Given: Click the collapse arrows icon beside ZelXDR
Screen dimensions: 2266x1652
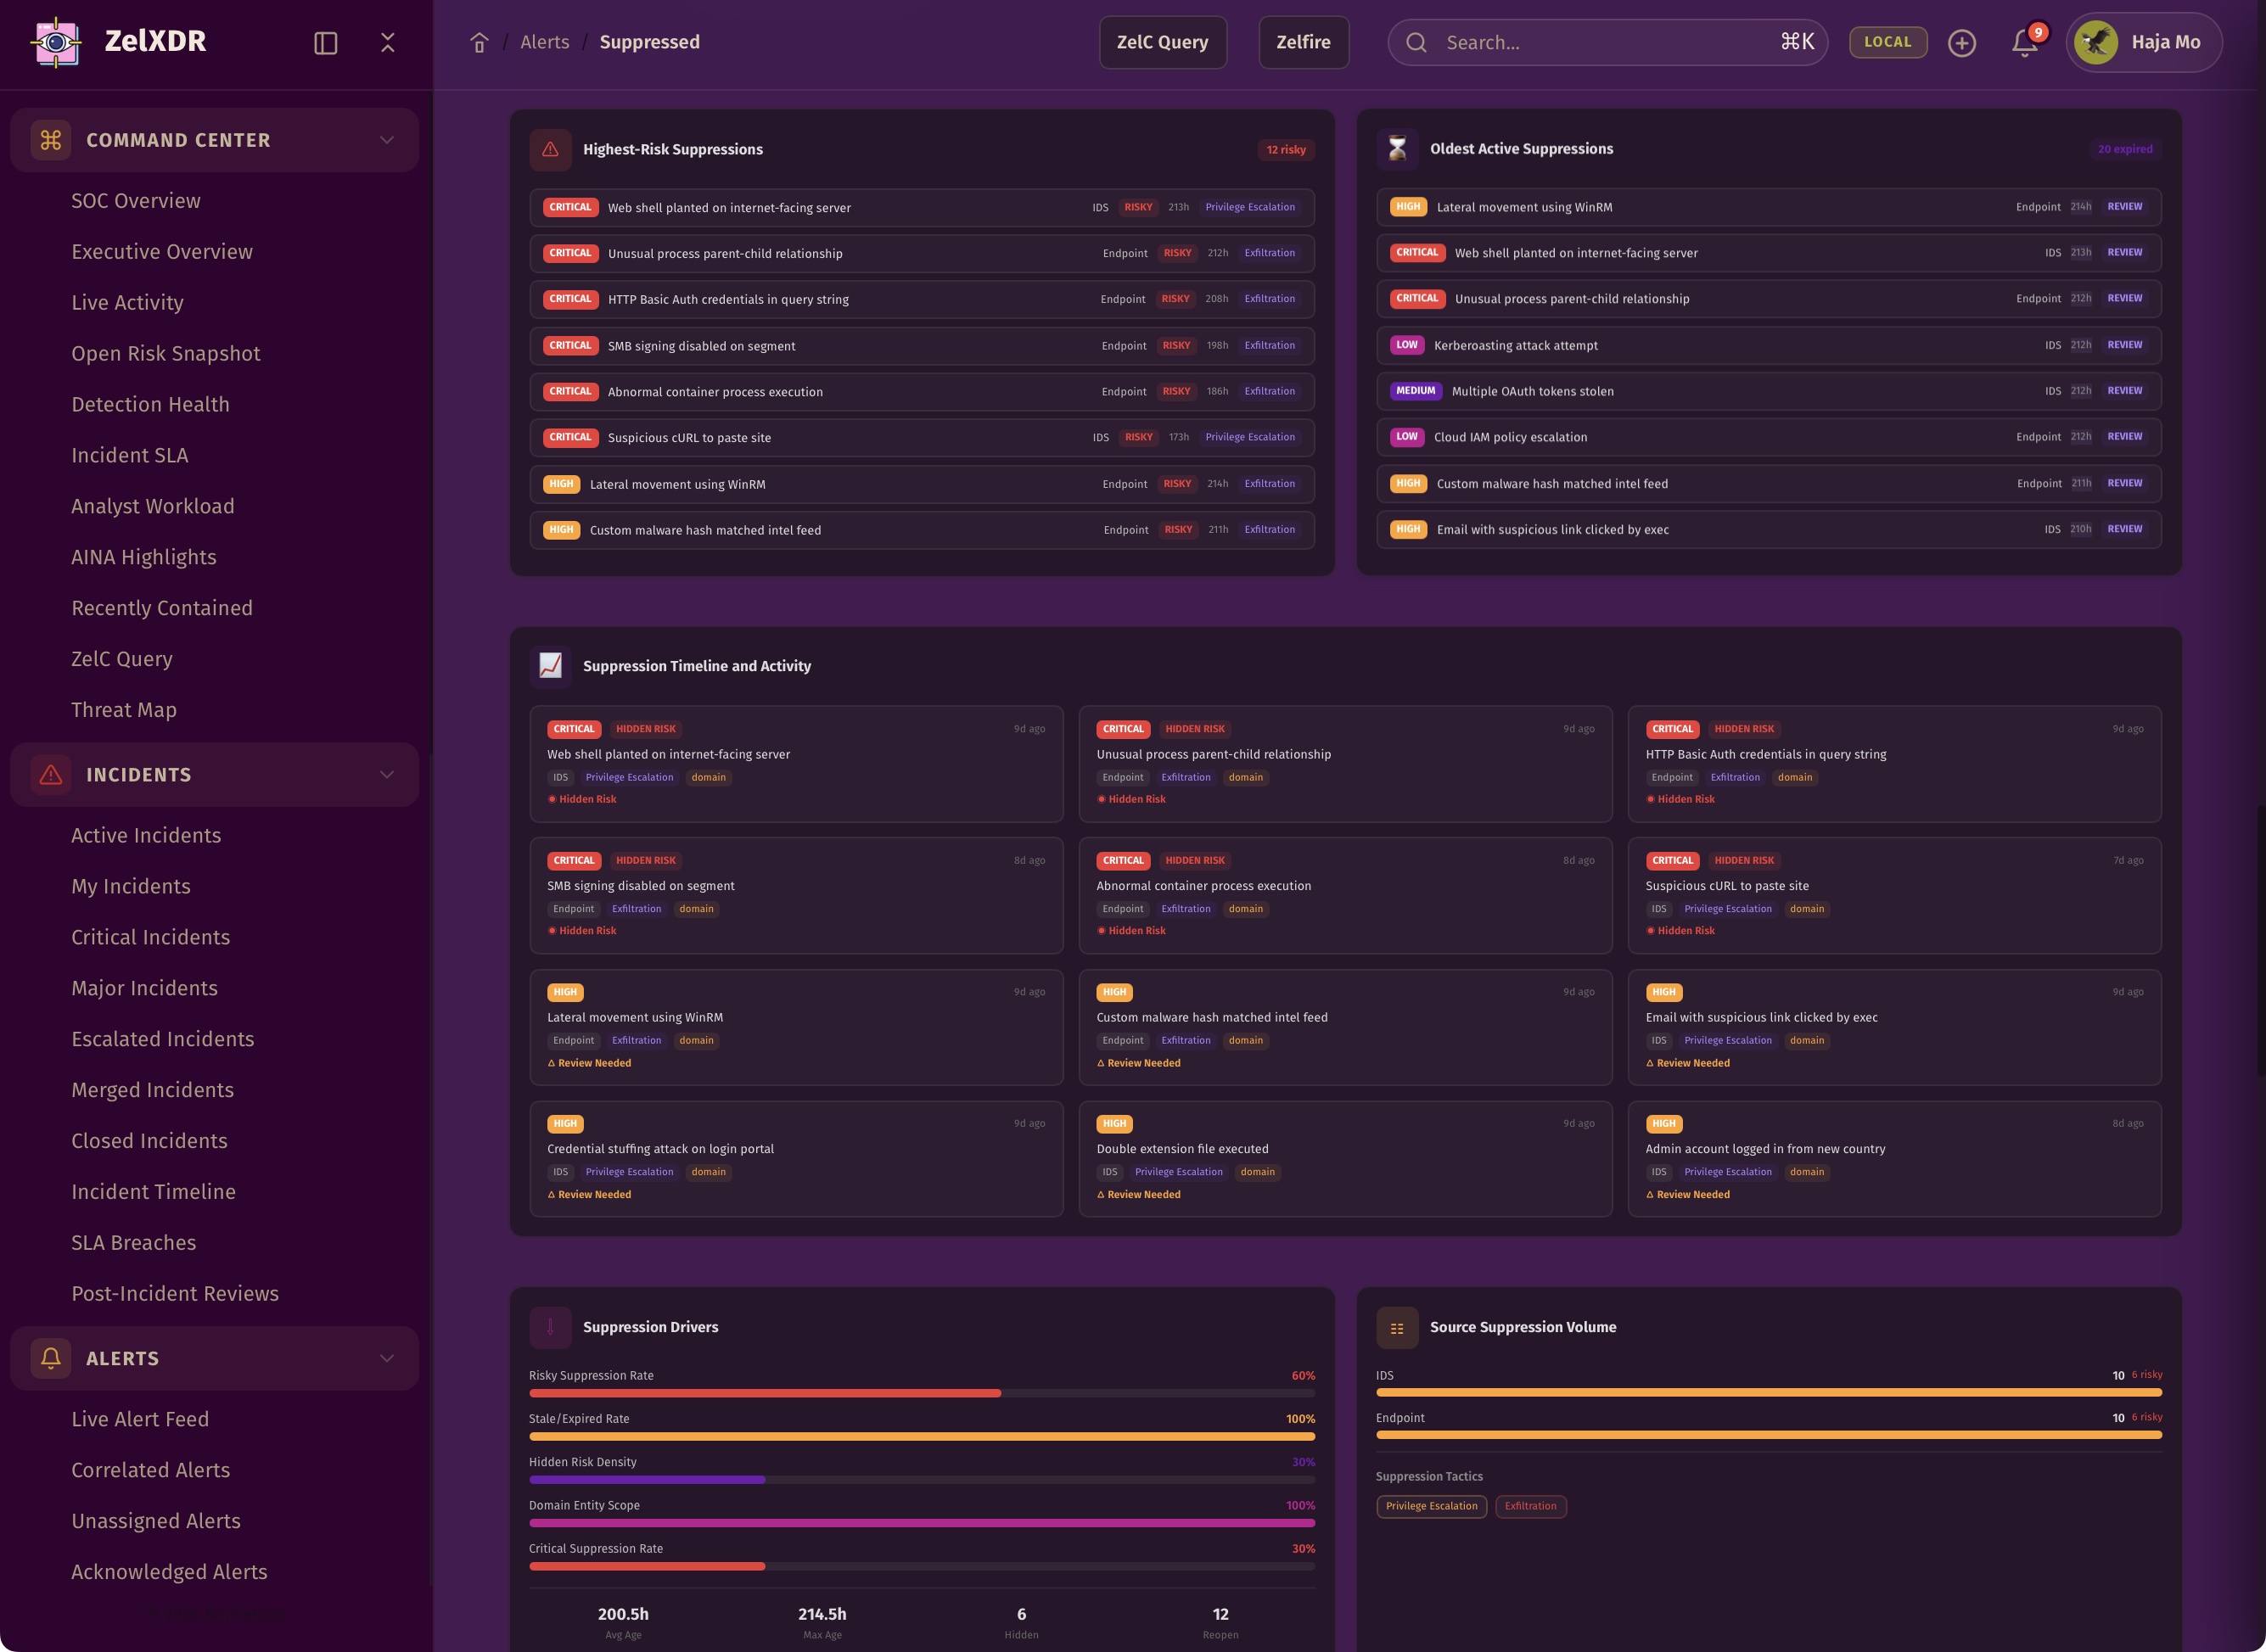Looking at the screenshot, I should (388, 42).
